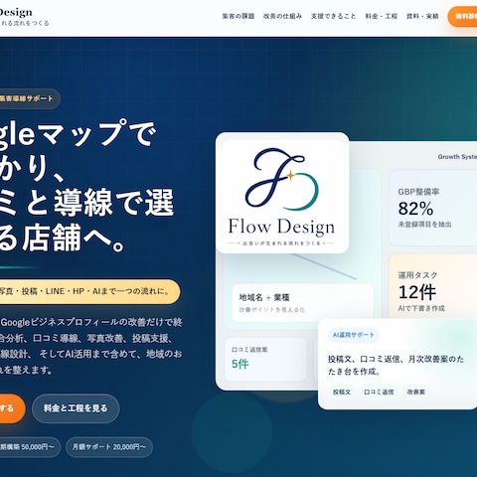Click the Growth System label
Image resolution: width=477 pixels, height=477 pixels.
(457, 157)
